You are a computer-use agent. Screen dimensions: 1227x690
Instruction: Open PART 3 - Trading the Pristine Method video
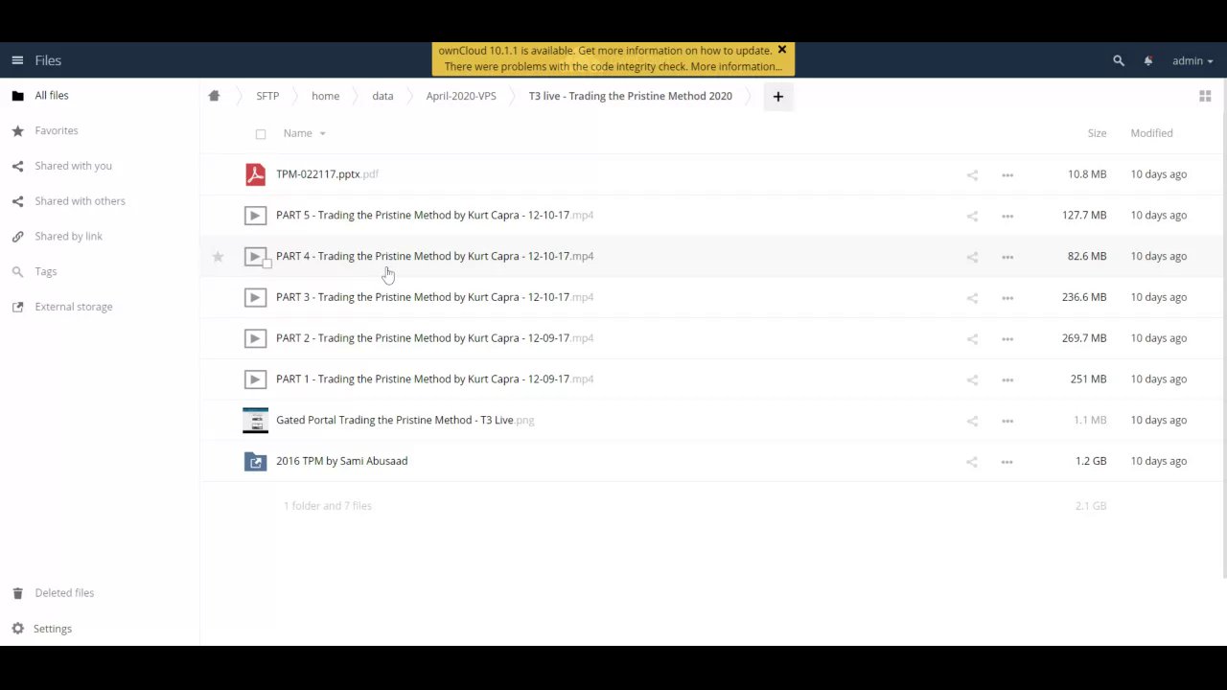[x=434, y=297]
